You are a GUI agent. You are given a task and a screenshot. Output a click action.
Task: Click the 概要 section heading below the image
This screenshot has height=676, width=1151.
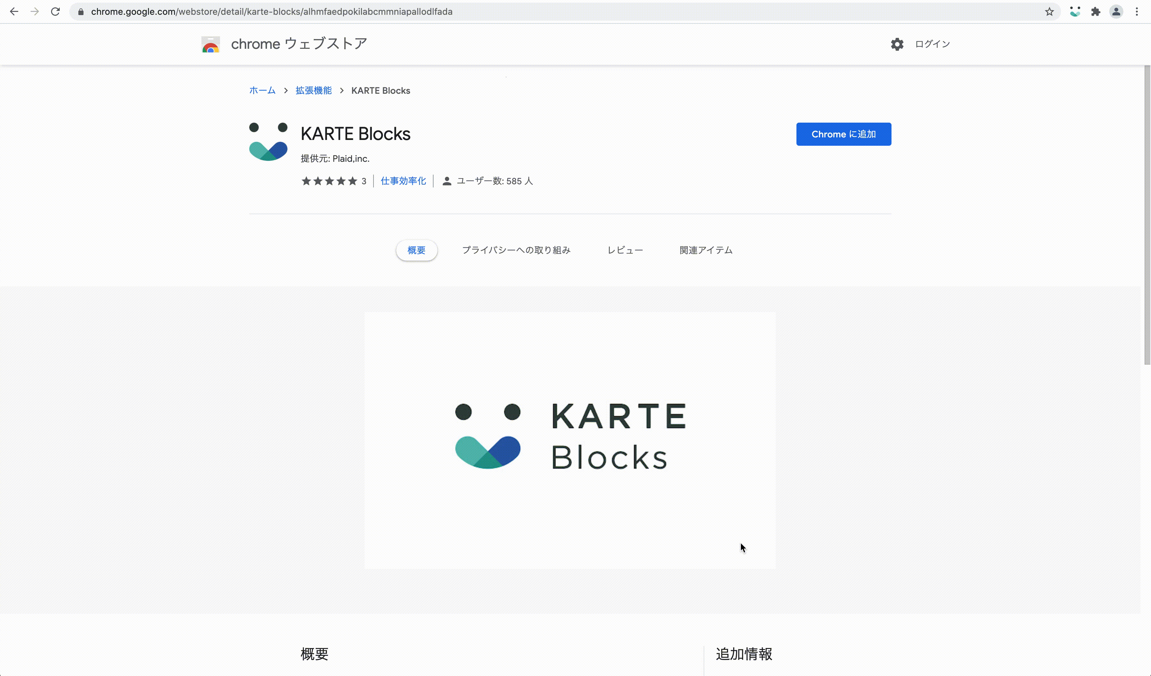[x=314, y=654]
